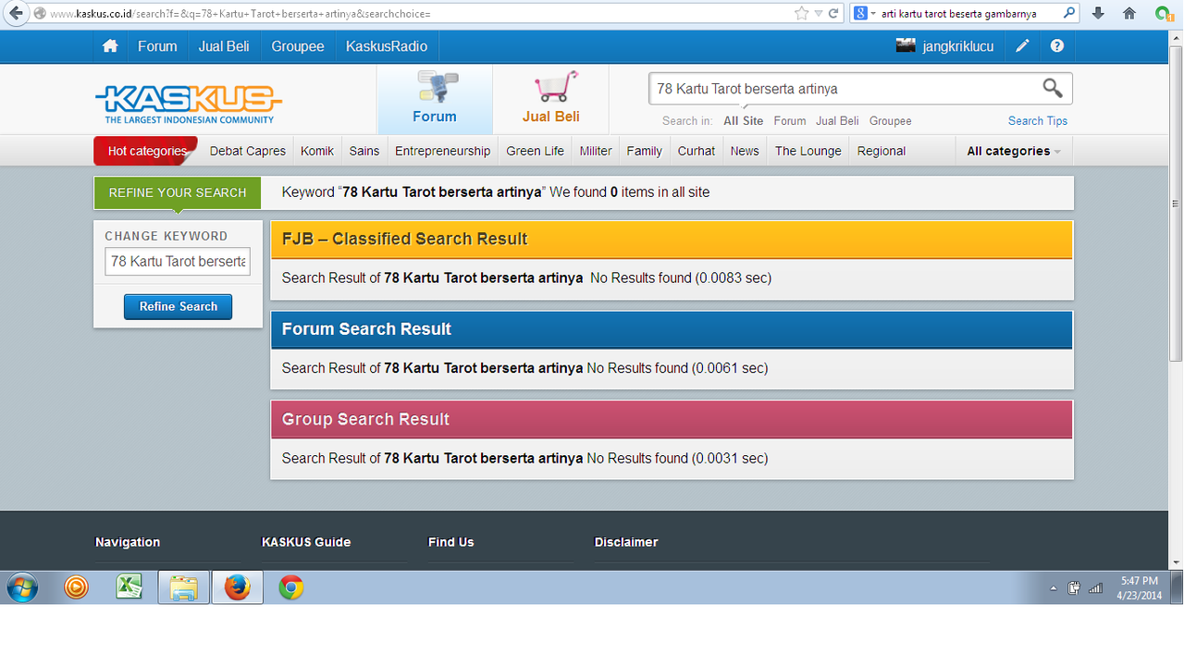Open the Komik category
This screenshot has height=666, width=1184.
(x=317, y=151)
